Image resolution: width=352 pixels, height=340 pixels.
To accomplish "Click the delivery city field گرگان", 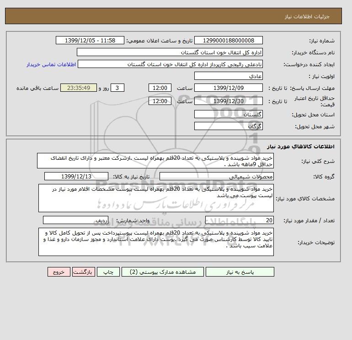I will 228,126.
